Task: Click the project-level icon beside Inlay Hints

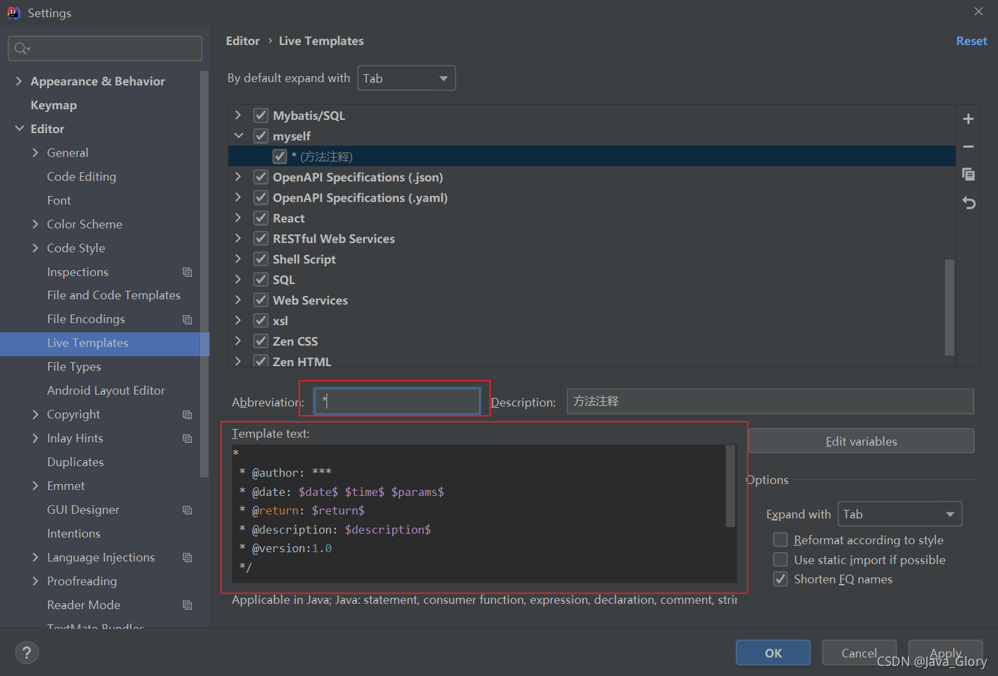Action: click(187, 439)
